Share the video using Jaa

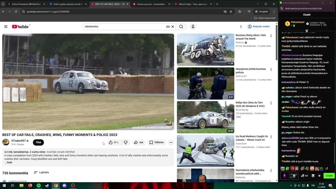(x=139, y=142)
